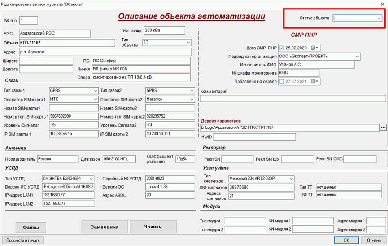Screen dimensions: 388x246
Task: Click the РЭС field Ардатовский РЭС
Action: (x=55, y=34)
